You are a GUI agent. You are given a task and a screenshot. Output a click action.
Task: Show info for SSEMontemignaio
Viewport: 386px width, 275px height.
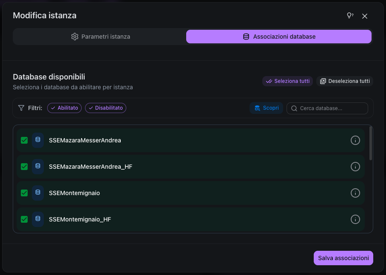[x=355, y=193]
